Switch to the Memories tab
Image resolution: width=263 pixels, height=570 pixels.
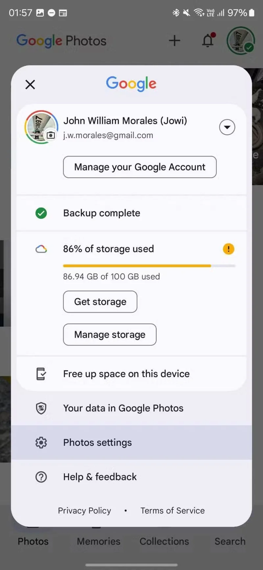[x=99, y=541]
